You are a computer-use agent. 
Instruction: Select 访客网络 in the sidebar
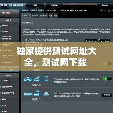click(10, 32)
